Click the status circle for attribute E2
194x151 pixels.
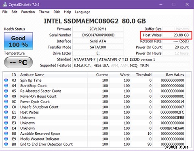6,117
